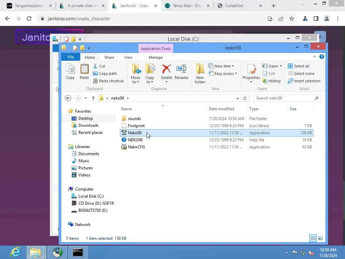Refresh the neko98 folder view
The height and width of the screenshot is (259, 345).
(245, 98)
